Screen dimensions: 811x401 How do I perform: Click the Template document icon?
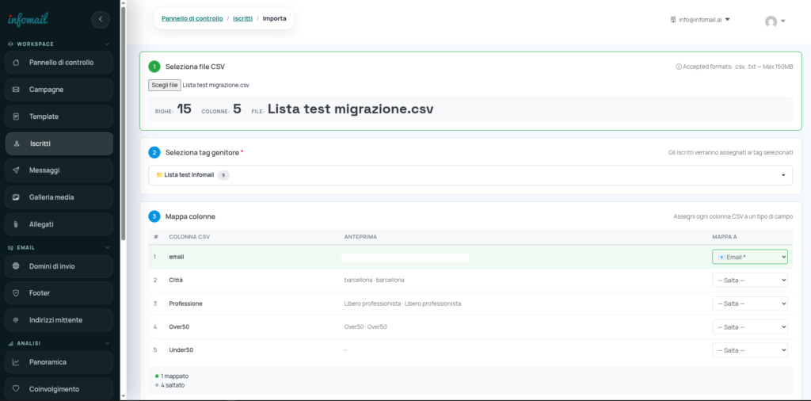point(17,116)
